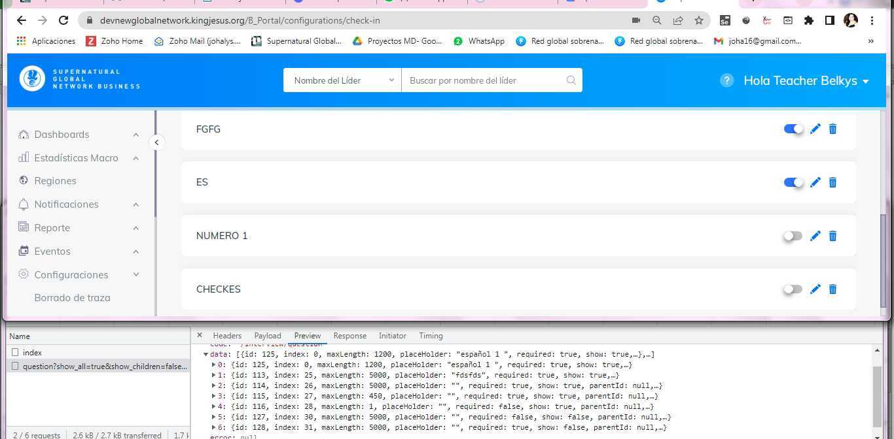Expand the Configuraciones sidebar menu

click(71, 274)
